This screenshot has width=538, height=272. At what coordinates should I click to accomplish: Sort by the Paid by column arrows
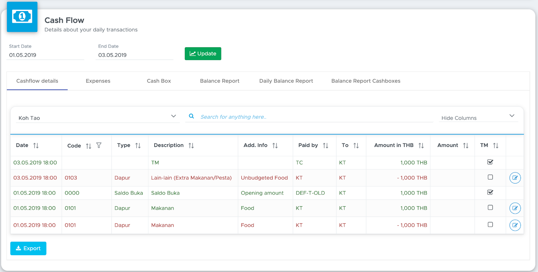[325, 146]
